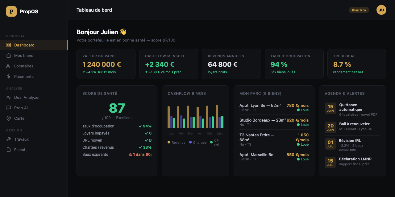Click the DPE moyen row

coord(117,140)
